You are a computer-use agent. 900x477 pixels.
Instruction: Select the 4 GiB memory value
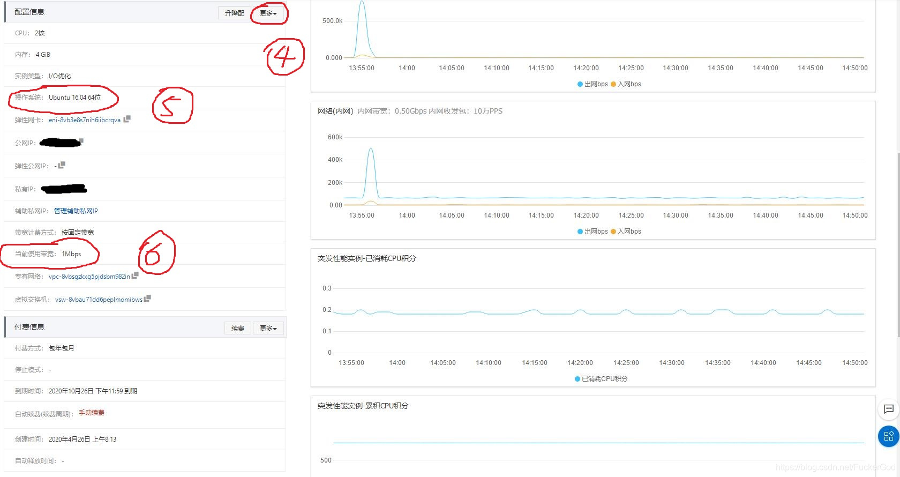click(43, 55)
